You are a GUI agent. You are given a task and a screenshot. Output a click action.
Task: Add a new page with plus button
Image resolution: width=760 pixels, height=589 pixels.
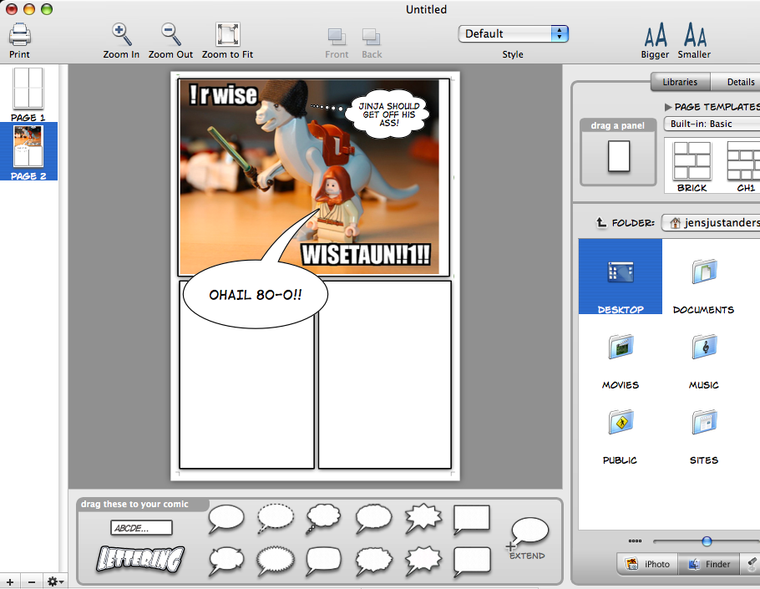pos(10,581)
